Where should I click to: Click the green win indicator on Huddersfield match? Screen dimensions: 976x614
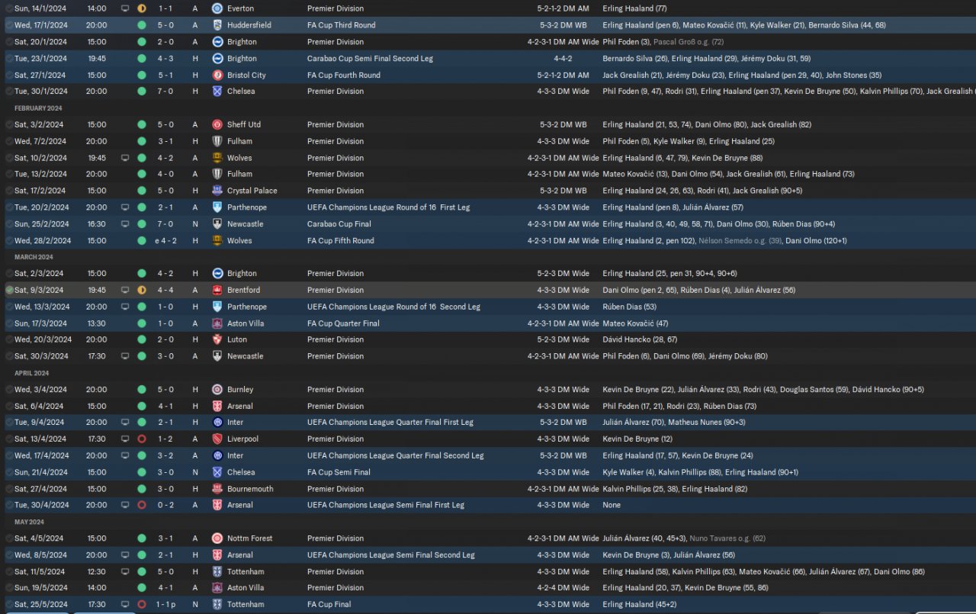coord(141,25)
